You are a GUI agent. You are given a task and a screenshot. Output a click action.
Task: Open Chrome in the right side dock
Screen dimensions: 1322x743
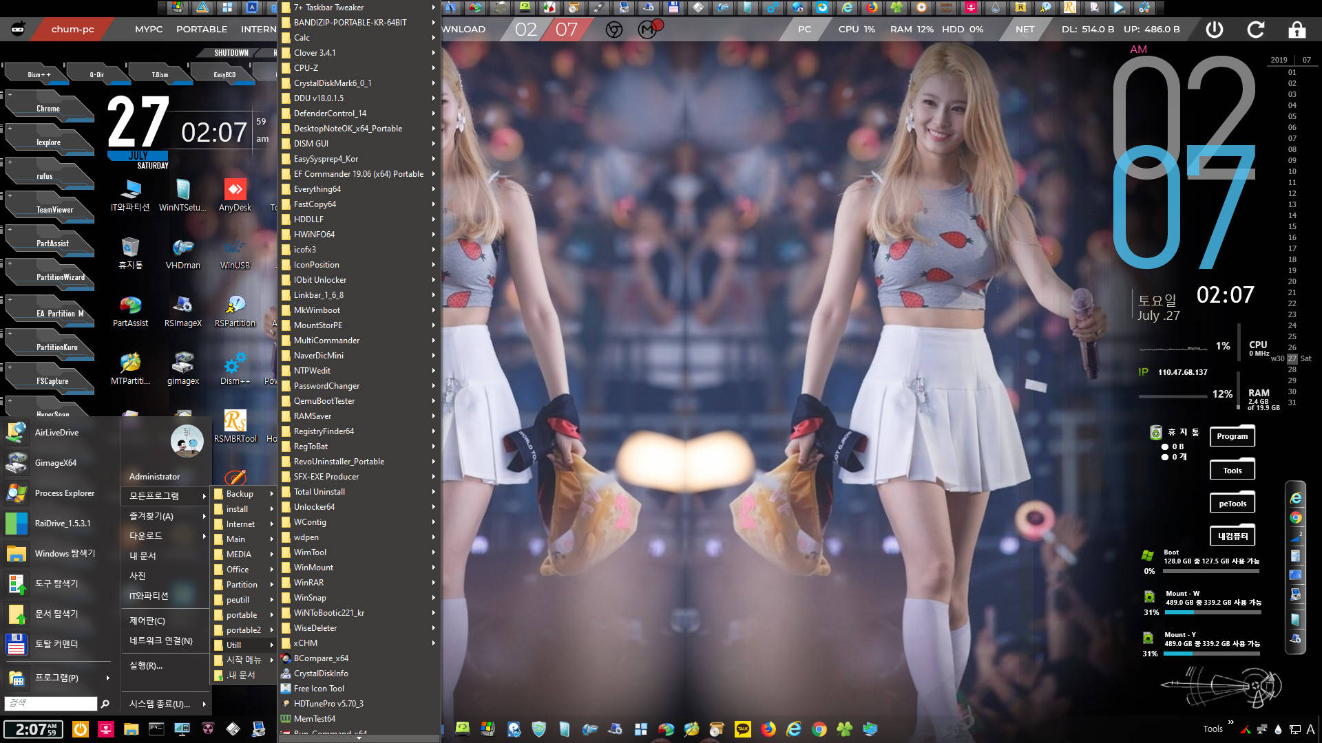1296,518
